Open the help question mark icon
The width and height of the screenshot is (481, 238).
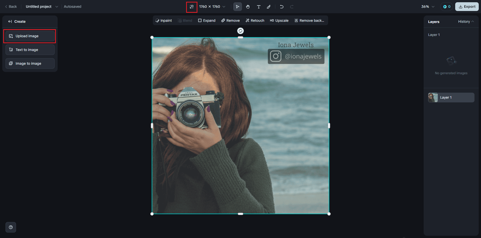(x=11, y=227)
